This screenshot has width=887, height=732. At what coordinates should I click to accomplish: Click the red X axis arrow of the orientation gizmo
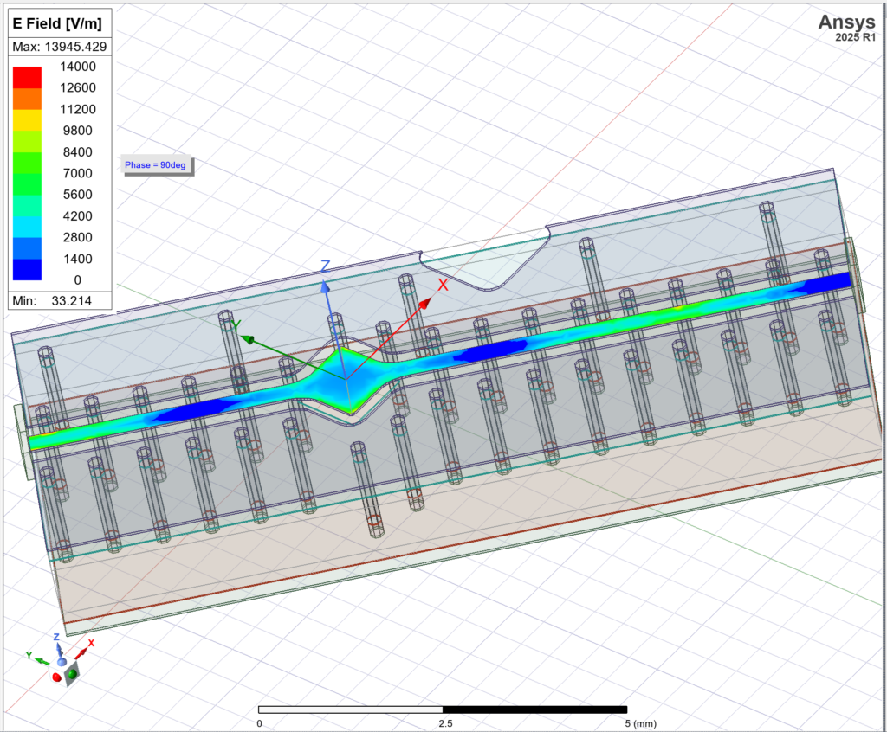tap(82, 653)
